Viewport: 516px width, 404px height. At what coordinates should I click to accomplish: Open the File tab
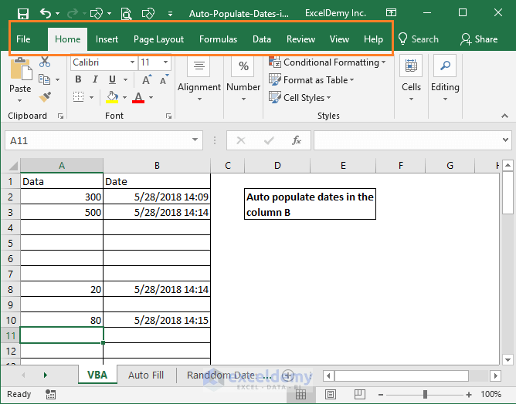point(23,39)
